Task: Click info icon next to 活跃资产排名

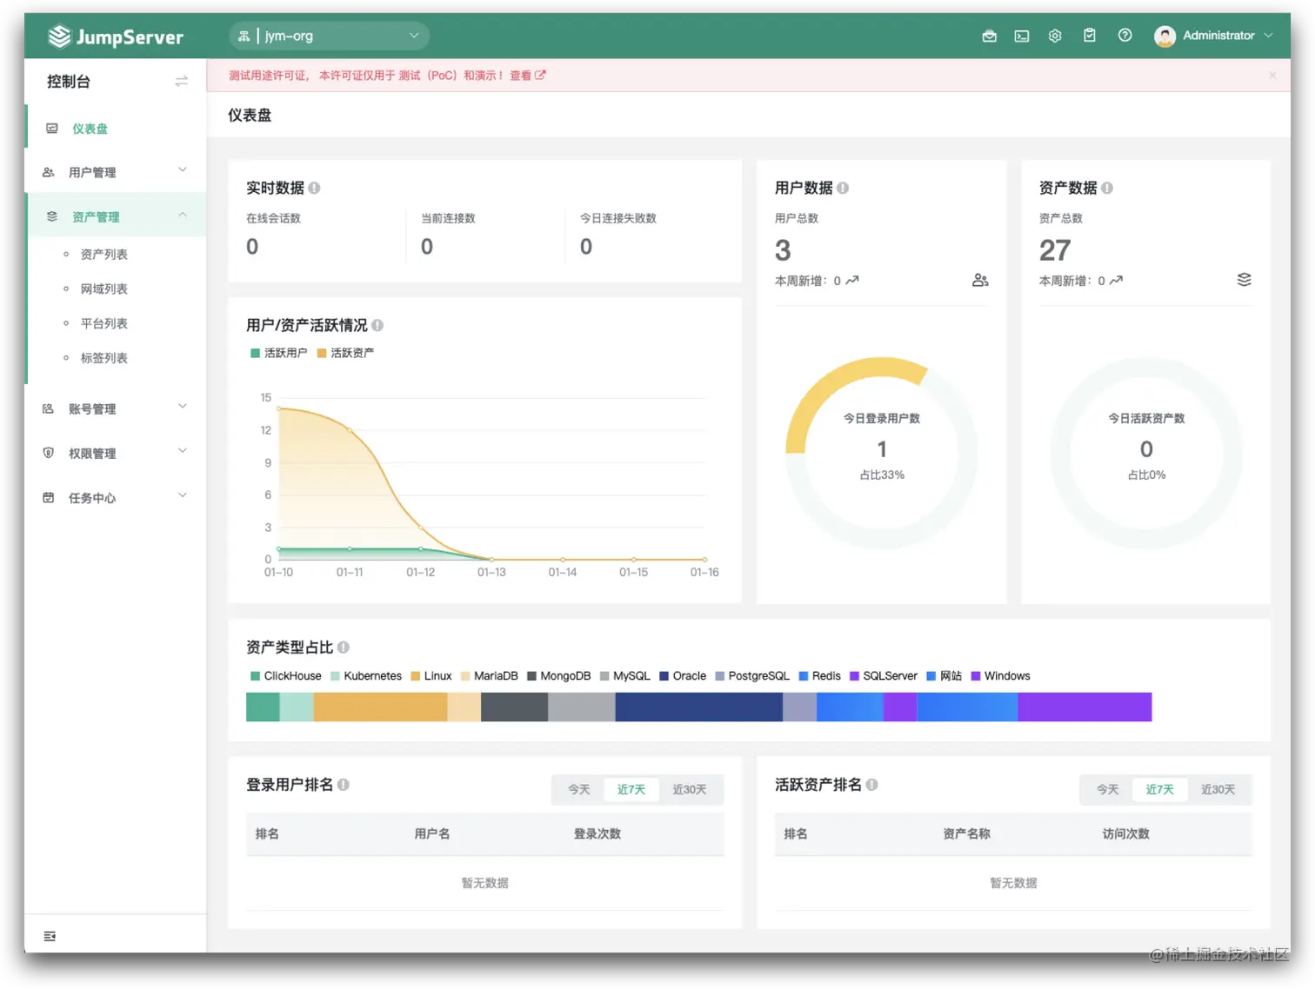Action: (x=871, y=785)
